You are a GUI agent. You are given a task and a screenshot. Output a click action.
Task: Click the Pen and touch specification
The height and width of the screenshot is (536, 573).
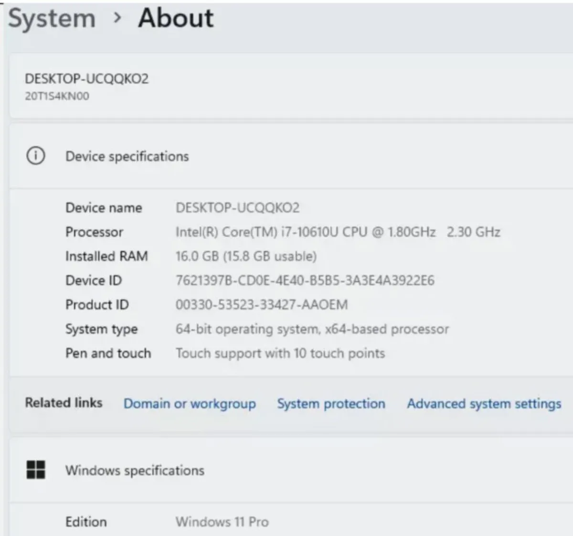(x=108, y=354)
